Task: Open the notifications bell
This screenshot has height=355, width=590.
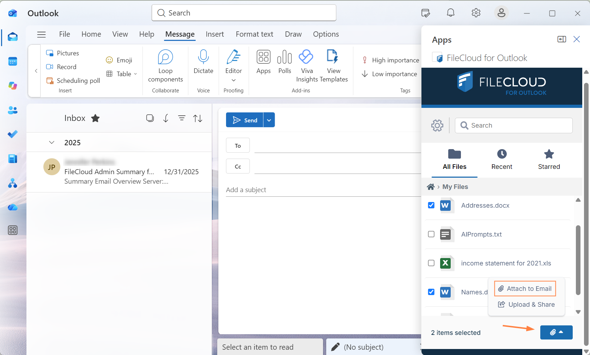Action: pyautogui.click(x=451, y=13)
